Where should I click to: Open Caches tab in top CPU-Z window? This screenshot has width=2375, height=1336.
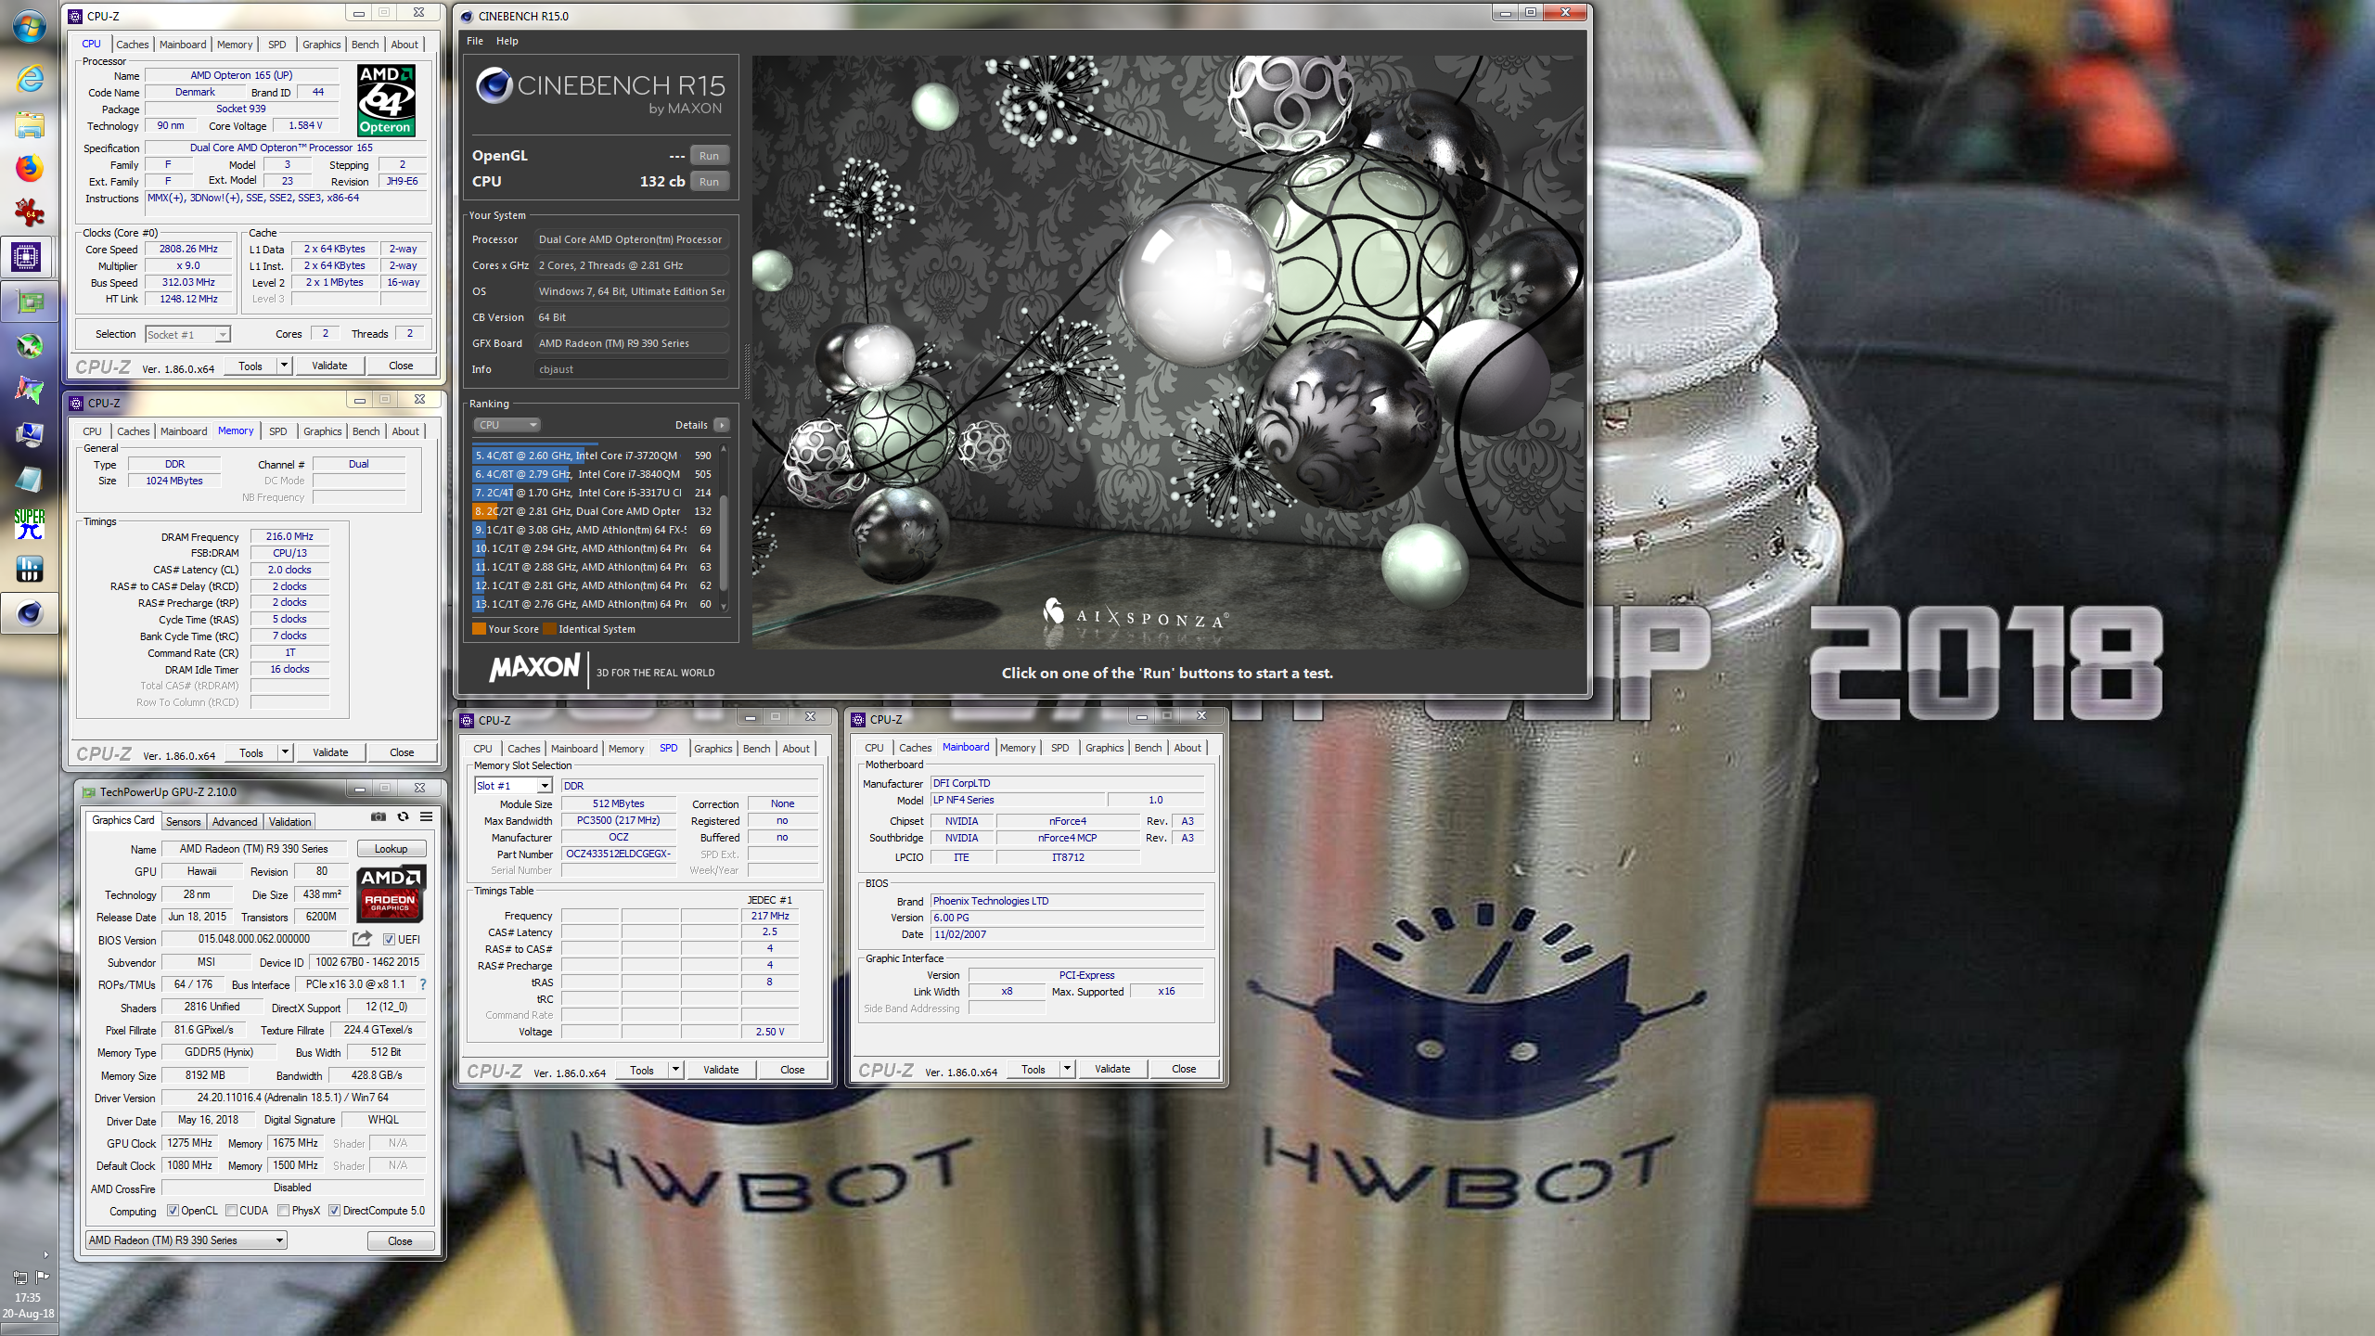(x=132, y=45)
